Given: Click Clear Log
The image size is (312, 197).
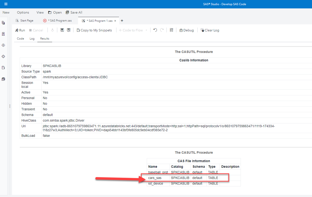Looking at the screenshot, I should tap(210, 30).
